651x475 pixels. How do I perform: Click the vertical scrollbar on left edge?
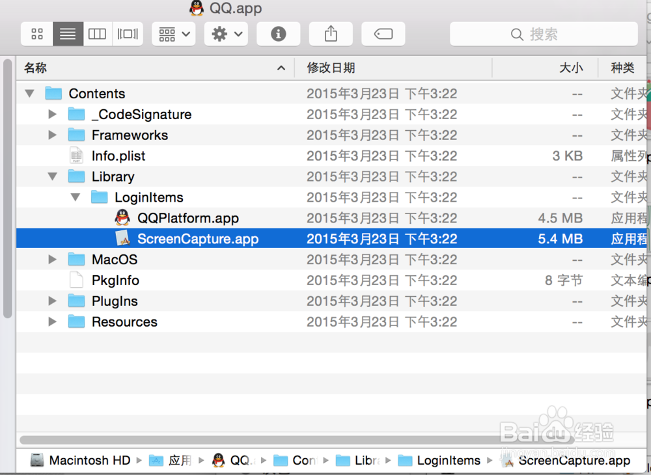click(7, 189)
